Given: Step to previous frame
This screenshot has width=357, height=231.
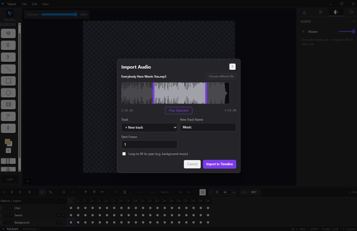Looking at the screenshot, I should point(11,192).
